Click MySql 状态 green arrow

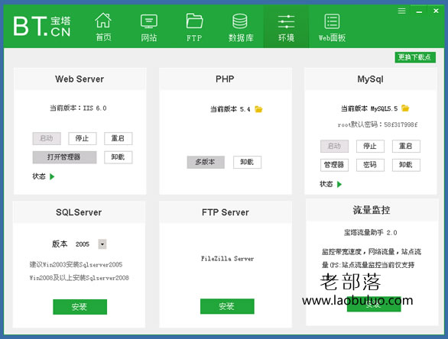point(339,184)
